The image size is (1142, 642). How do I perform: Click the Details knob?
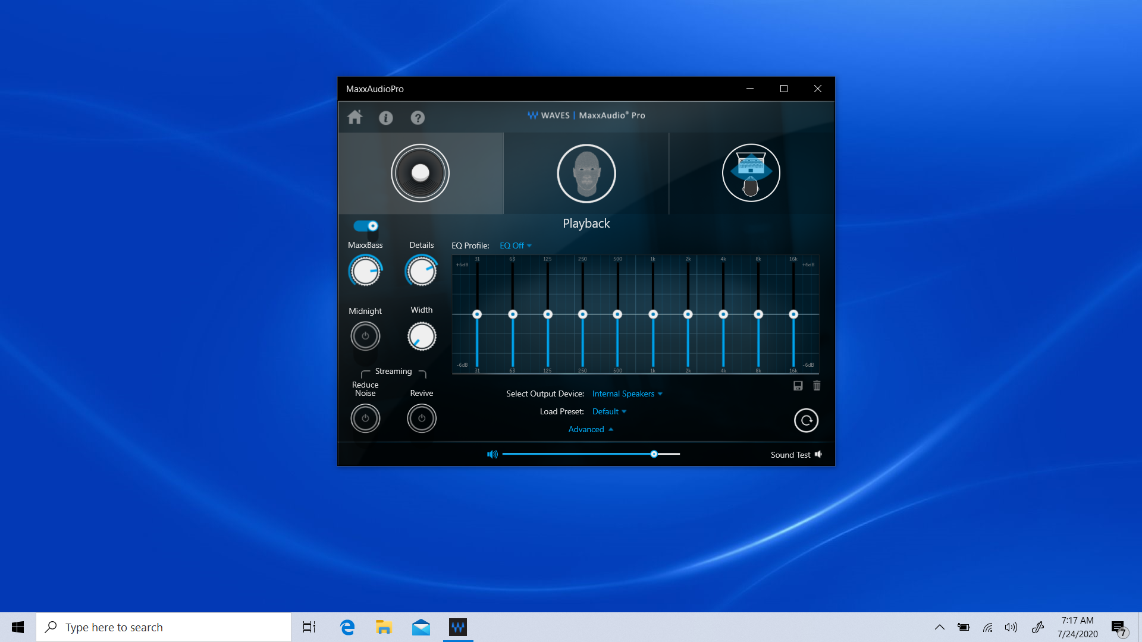point(422,271)
